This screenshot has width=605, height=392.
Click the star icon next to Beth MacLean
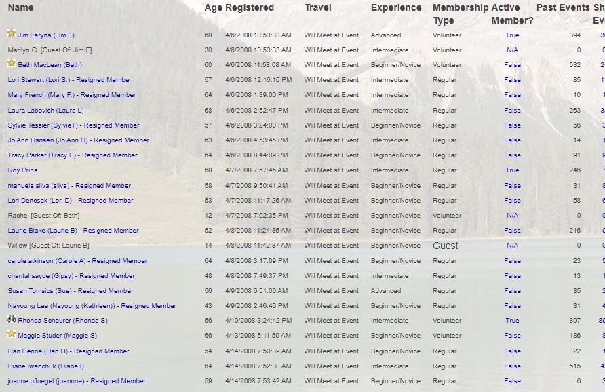coord(12,63)
